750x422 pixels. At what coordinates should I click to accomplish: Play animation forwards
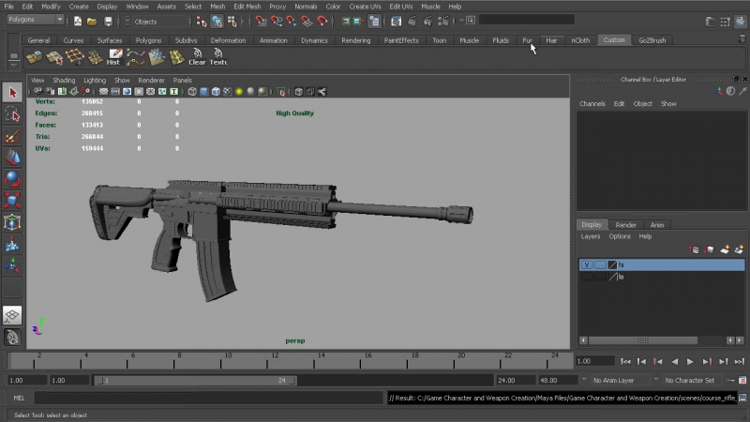pyautogui.click(x=690, y=362)
